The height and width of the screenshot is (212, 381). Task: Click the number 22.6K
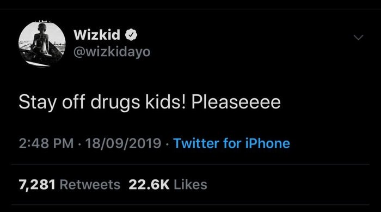pos(149,185)
